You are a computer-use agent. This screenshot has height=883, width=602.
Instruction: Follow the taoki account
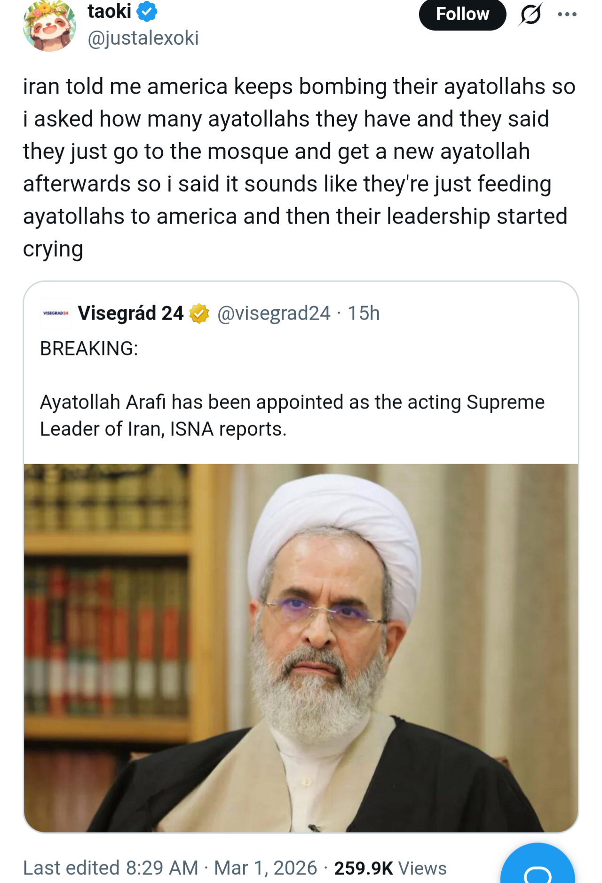[462, 15]
